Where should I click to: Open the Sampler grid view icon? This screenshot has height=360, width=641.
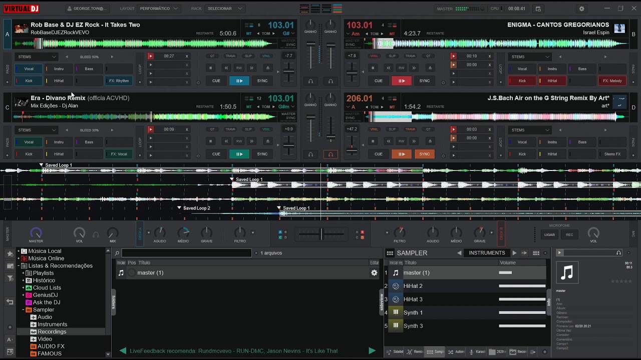(536, 253)
